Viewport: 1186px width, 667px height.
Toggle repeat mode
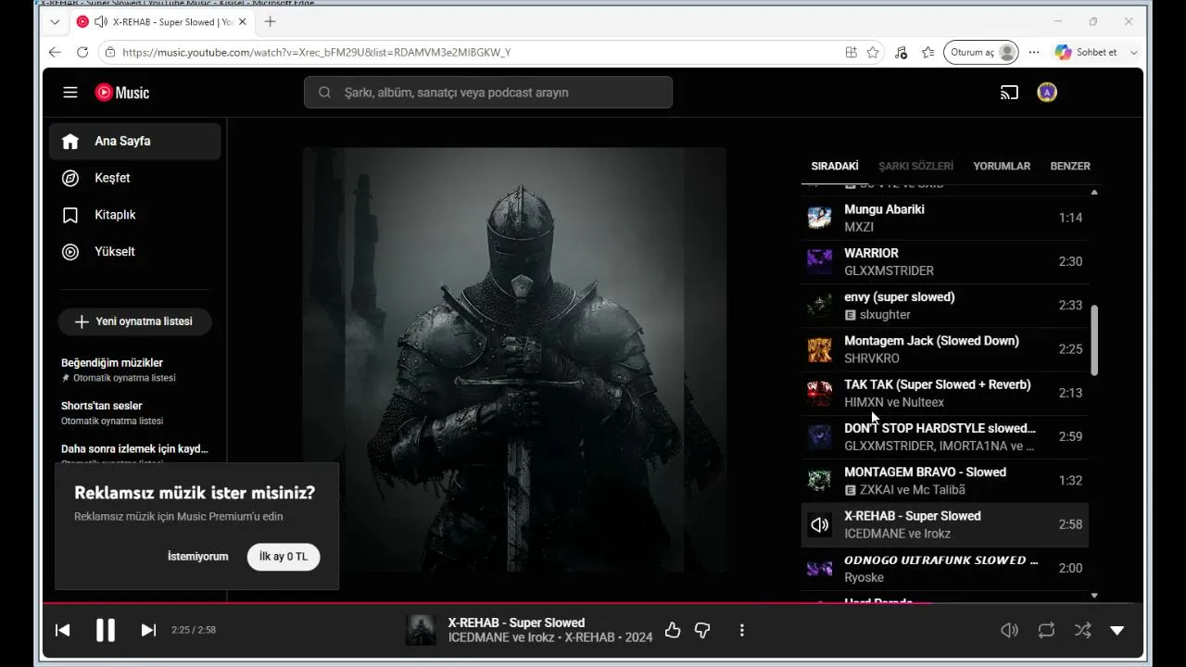click(x=1046, y=630)
